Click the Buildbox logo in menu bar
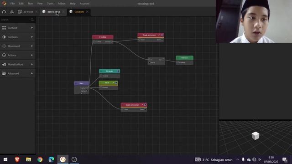This screenshot has height=164, width=292. (x=4, y=3)
